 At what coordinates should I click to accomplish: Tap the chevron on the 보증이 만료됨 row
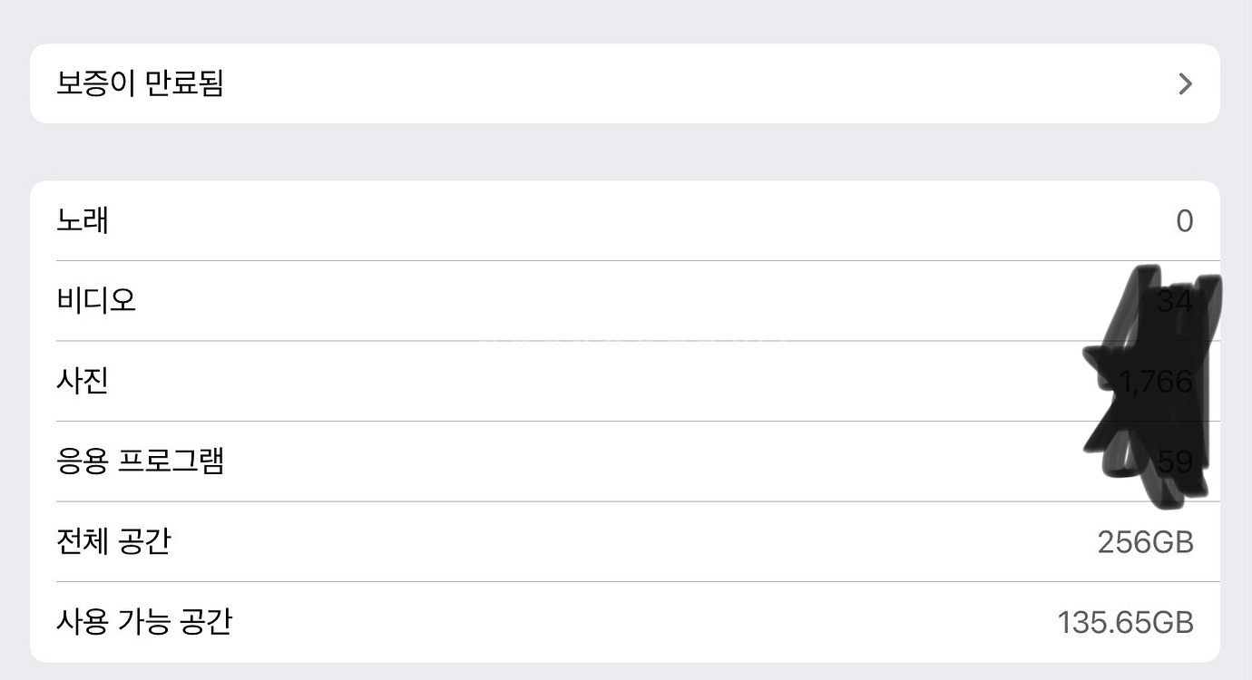pos(1184,84)
